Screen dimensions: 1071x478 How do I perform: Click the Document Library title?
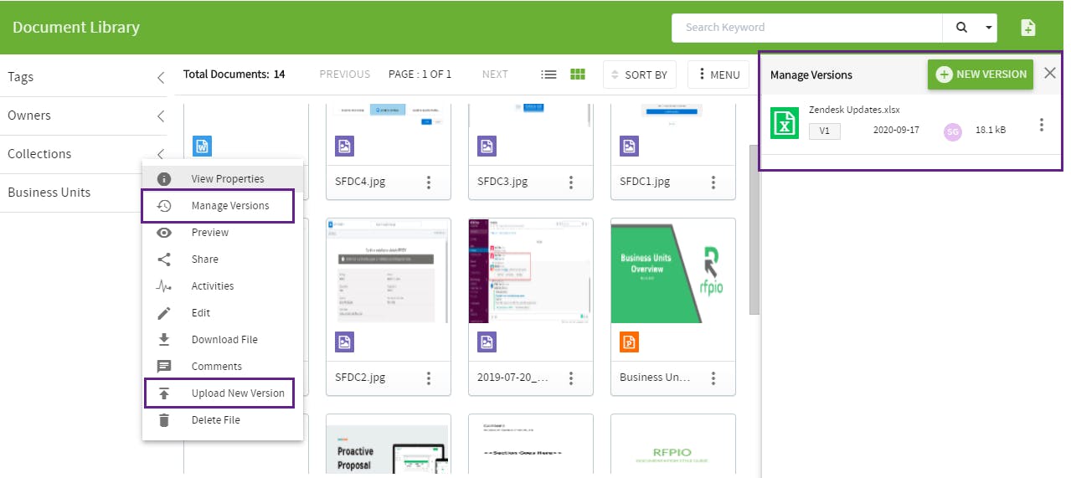(x=76, y=28)
